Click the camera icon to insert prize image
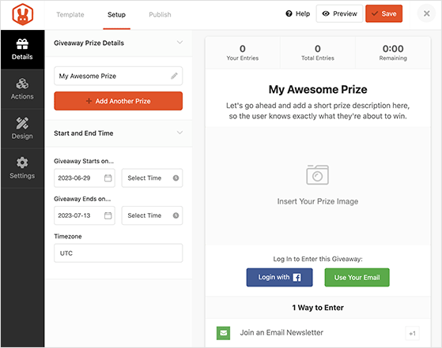This screenshot has width=442, height=348. [x=317, y=174]
